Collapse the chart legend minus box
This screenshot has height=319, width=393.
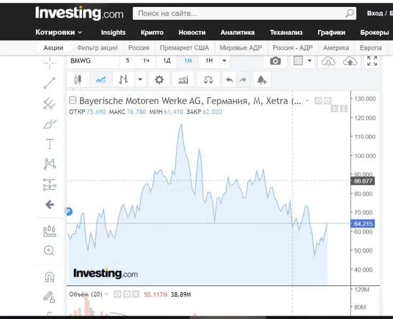[73, 100]
